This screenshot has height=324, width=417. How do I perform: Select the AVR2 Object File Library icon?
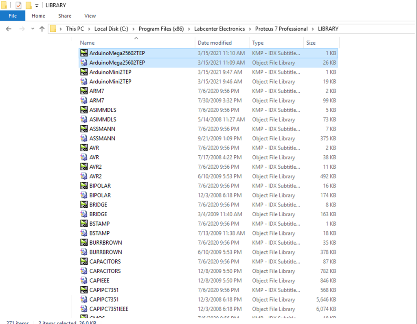coord(84,176)
